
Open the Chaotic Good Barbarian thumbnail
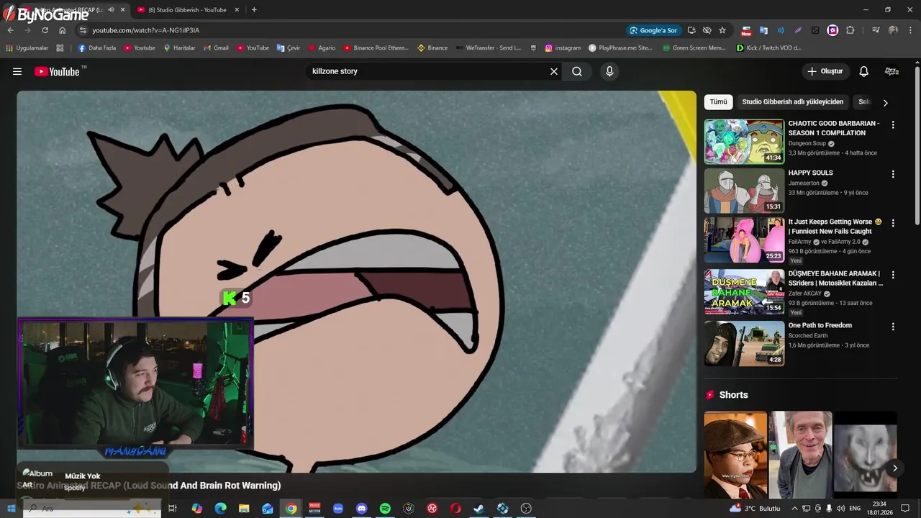744,142
